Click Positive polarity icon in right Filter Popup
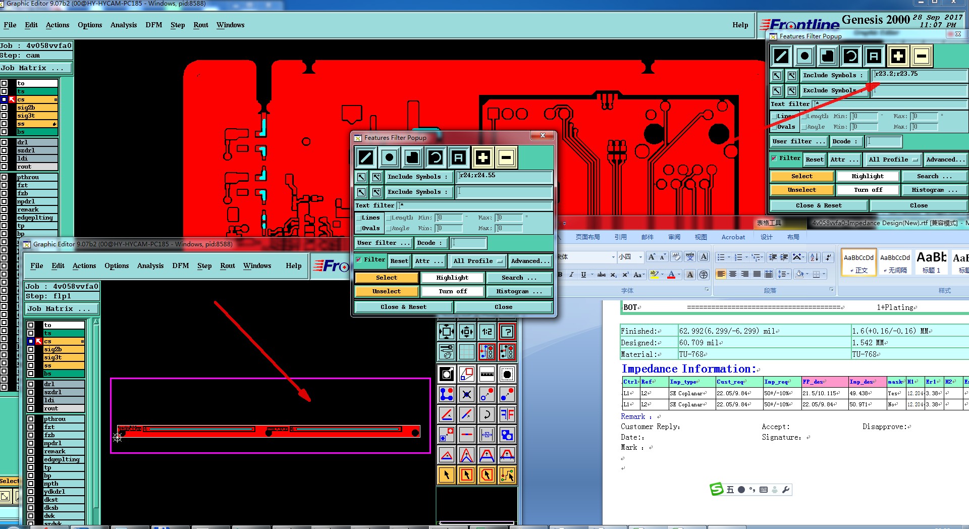Viewport: 969px width, 529px height. pos(898,56)
